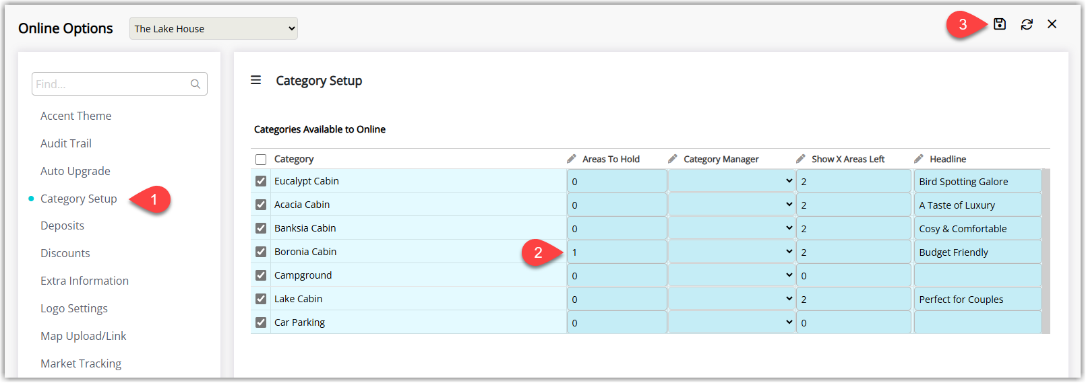Click Areas To Hold field for Eucalypt Cabin

tap(617, 181)
